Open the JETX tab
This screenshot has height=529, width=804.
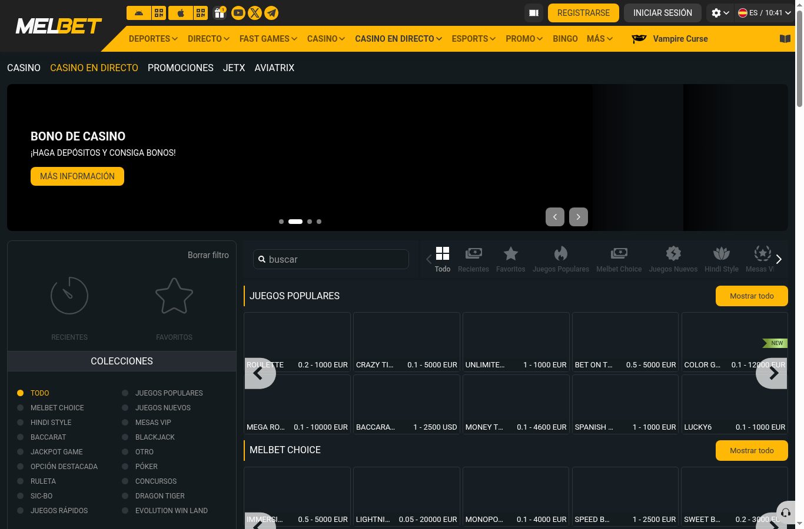234,68
